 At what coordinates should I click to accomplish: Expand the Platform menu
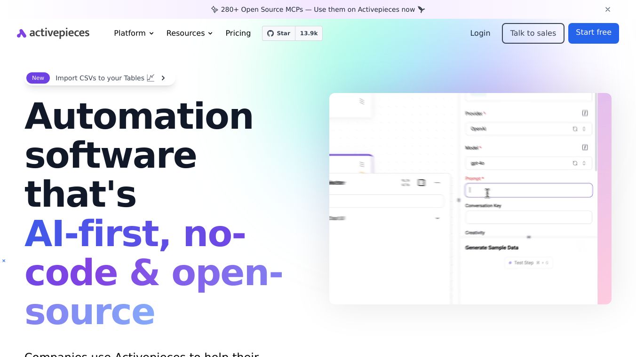(134, 33)
